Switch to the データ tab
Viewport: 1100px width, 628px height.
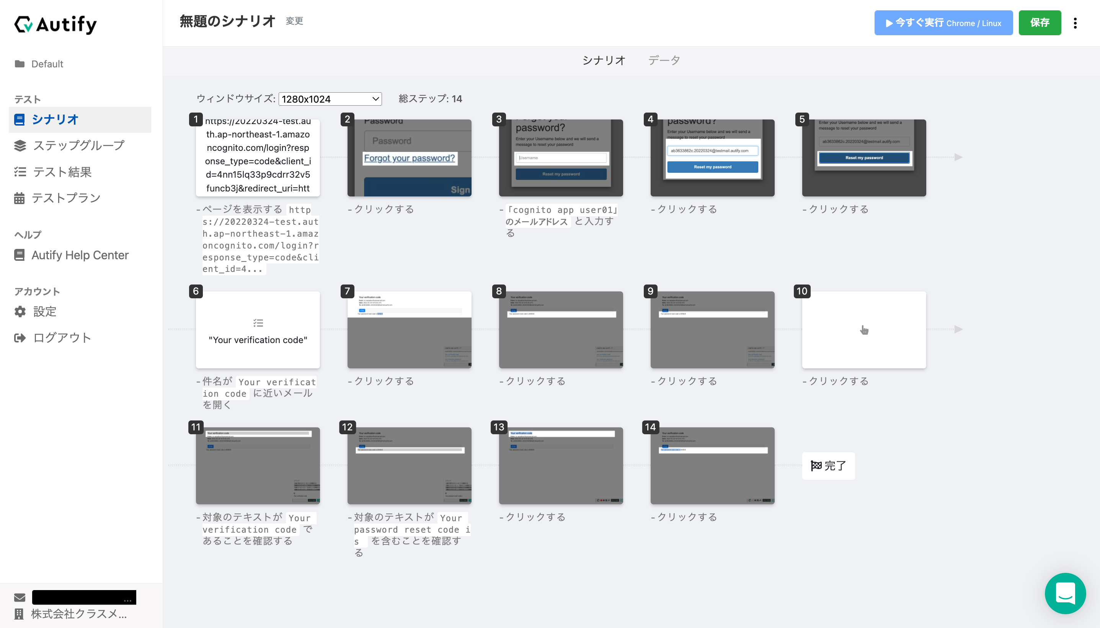point(664,61)
